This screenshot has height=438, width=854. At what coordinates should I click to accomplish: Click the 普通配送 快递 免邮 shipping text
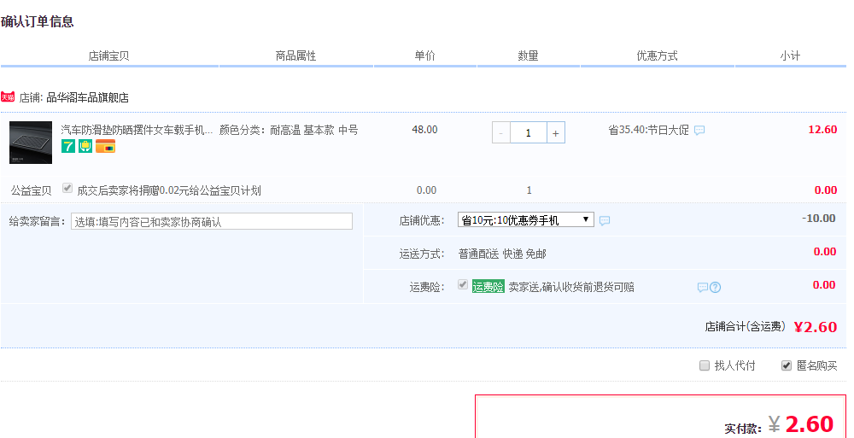pyautogui.click(x=502, y=254)
